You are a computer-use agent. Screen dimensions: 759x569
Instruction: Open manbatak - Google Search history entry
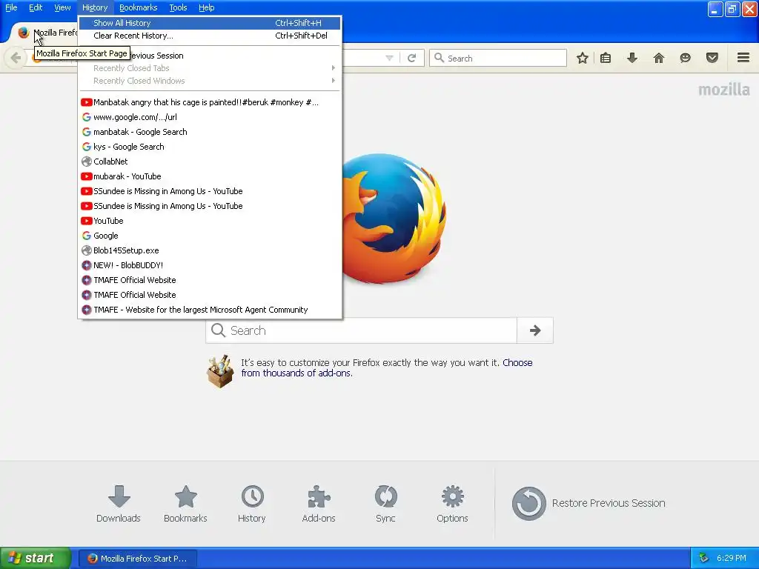(210, 132)
